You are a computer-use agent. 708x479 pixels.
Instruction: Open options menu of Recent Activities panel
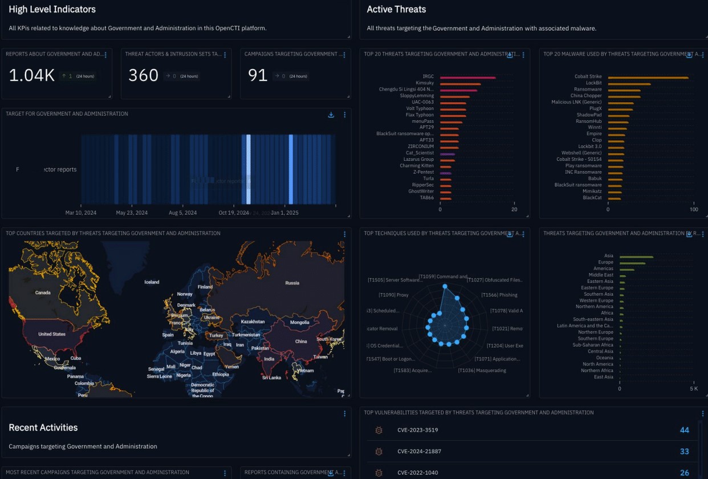tap(344, 413)
